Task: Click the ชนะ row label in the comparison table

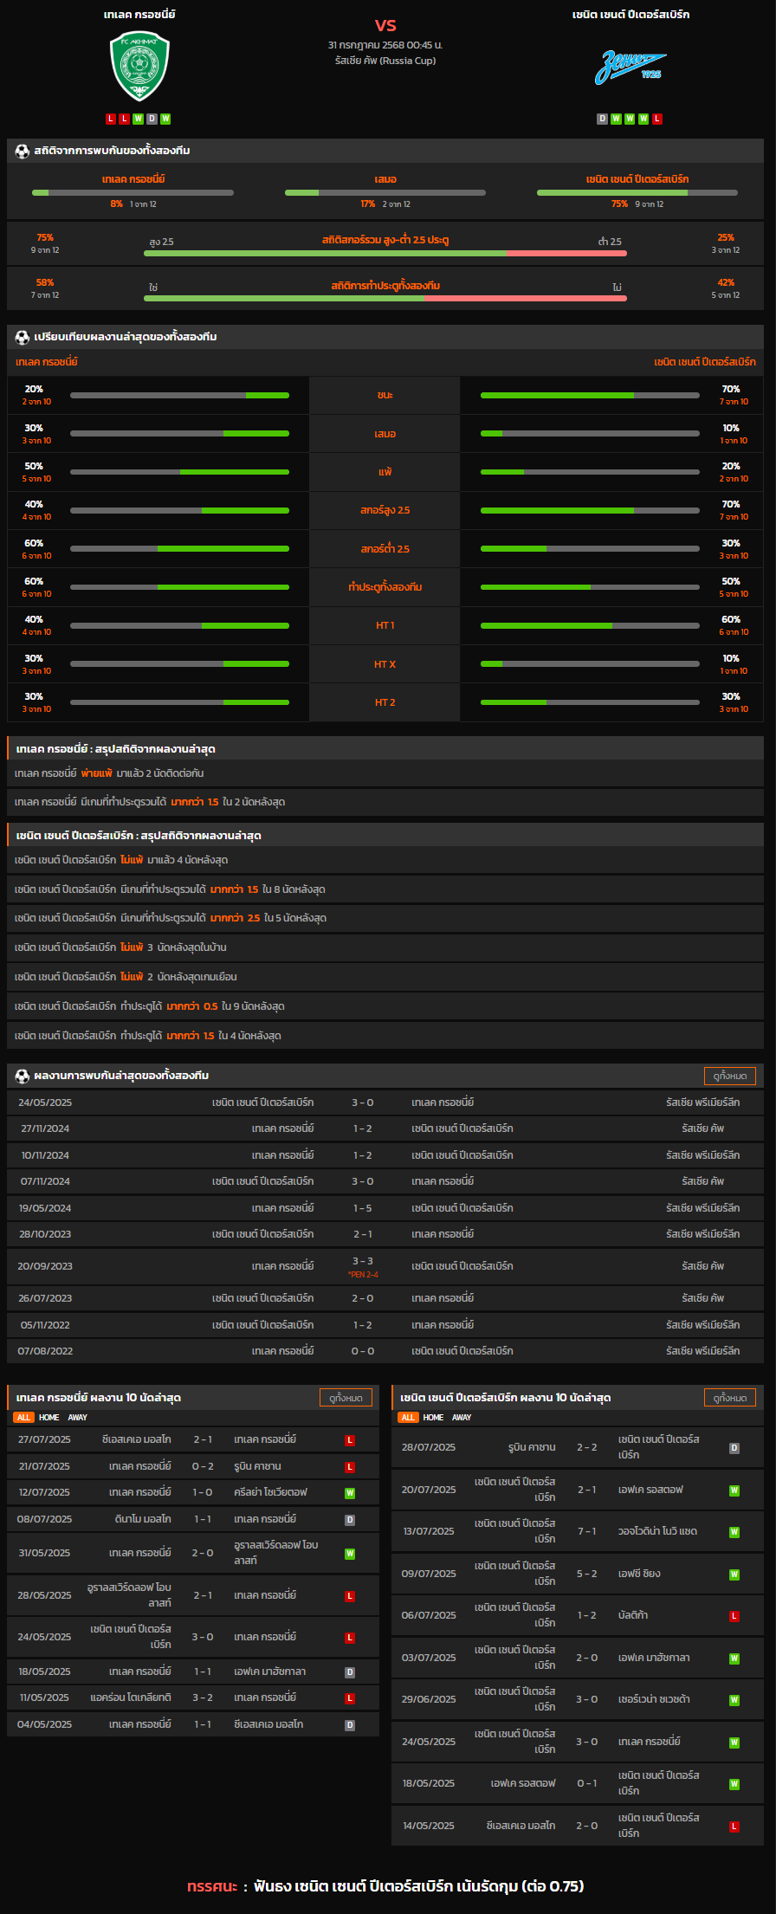Action: [385, 396]
